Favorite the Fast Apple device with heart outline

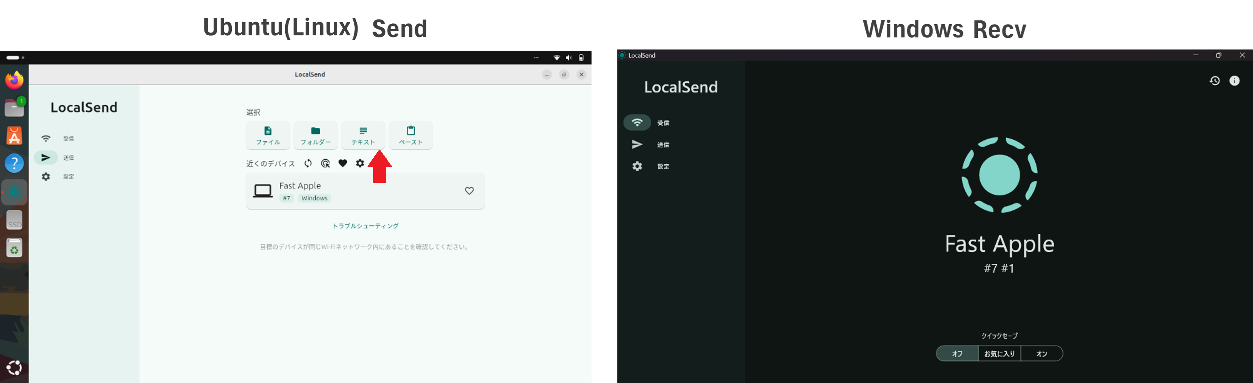469,191
